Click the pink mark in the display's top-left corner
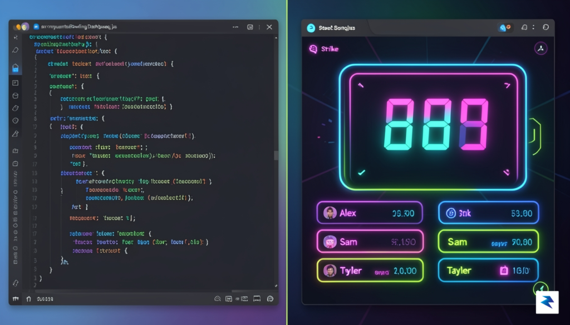Image resolution: width=570 pixels, height=325 pixels. [x=361, y=85]
